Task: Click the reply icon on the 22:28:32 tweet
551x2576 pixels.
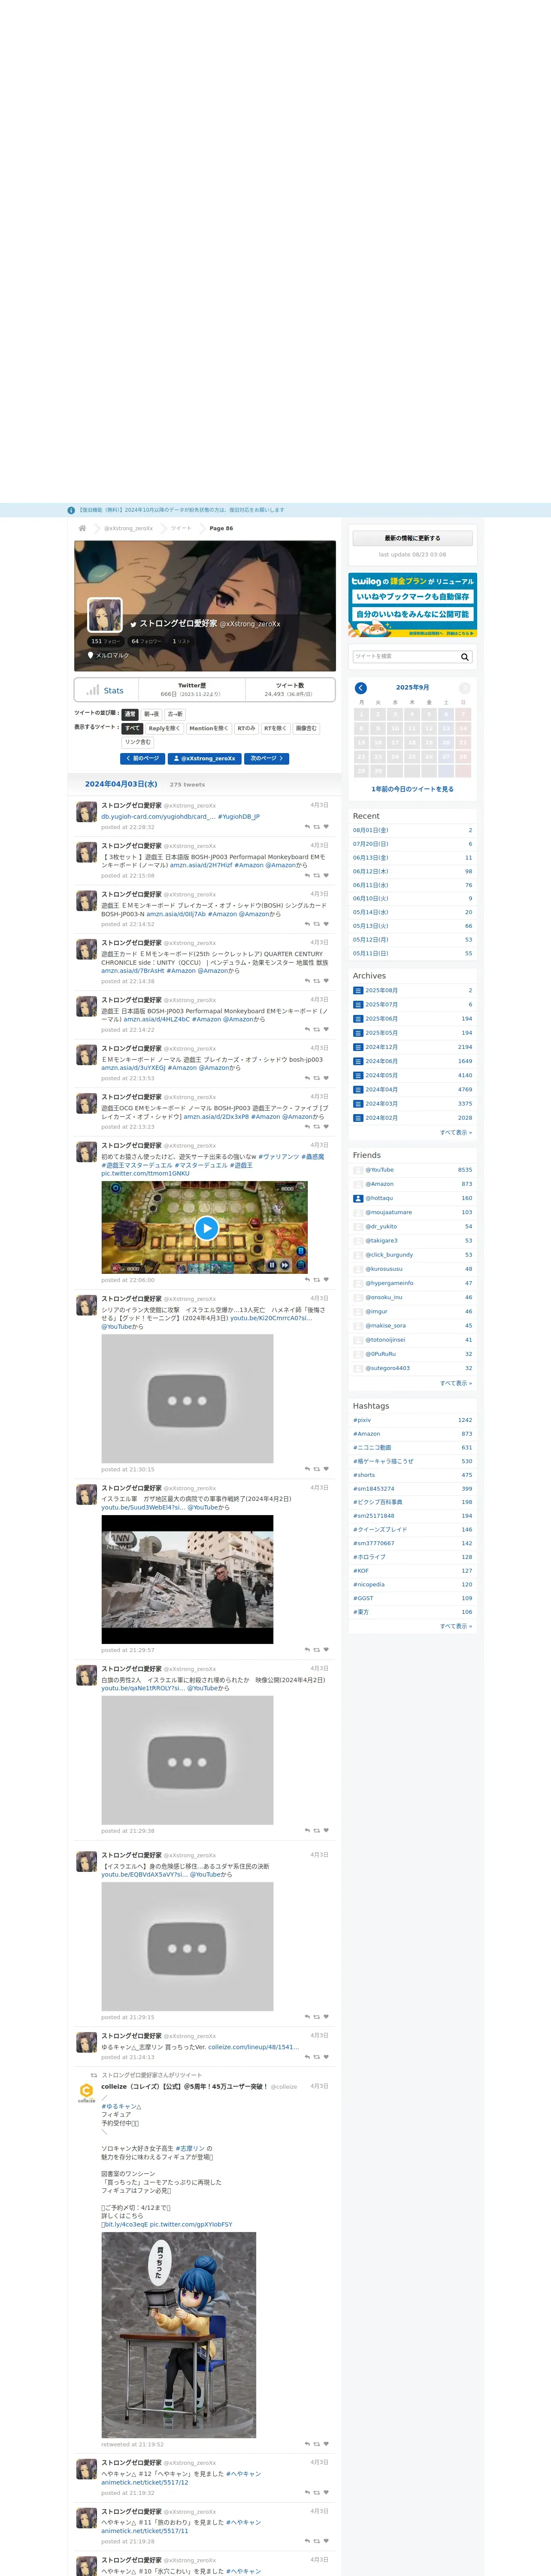Action: click(x=307, y=827)
